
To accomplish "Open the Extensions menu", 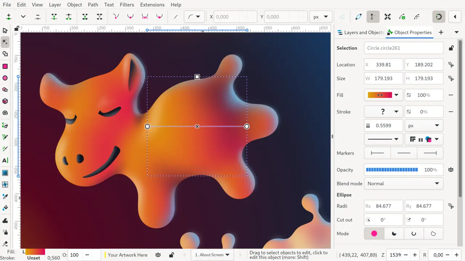I will coord(152,5).
